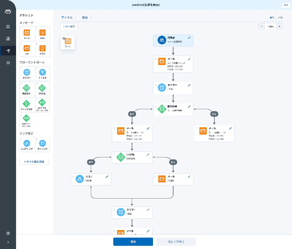Choose the タイマー flow control block

pos(27,74)
